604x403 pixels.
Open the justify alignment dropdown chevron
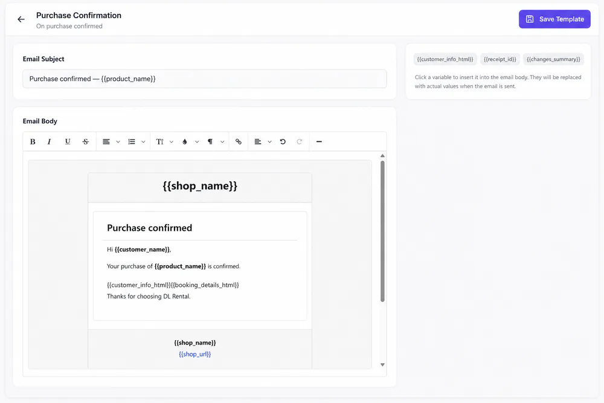(118, 142)
